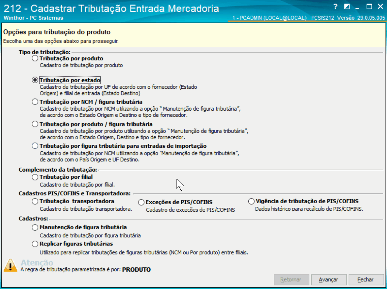This screenshot has height=289, width=387.
Task: Click the bold PRODUTO rule text
Action: 136,270
